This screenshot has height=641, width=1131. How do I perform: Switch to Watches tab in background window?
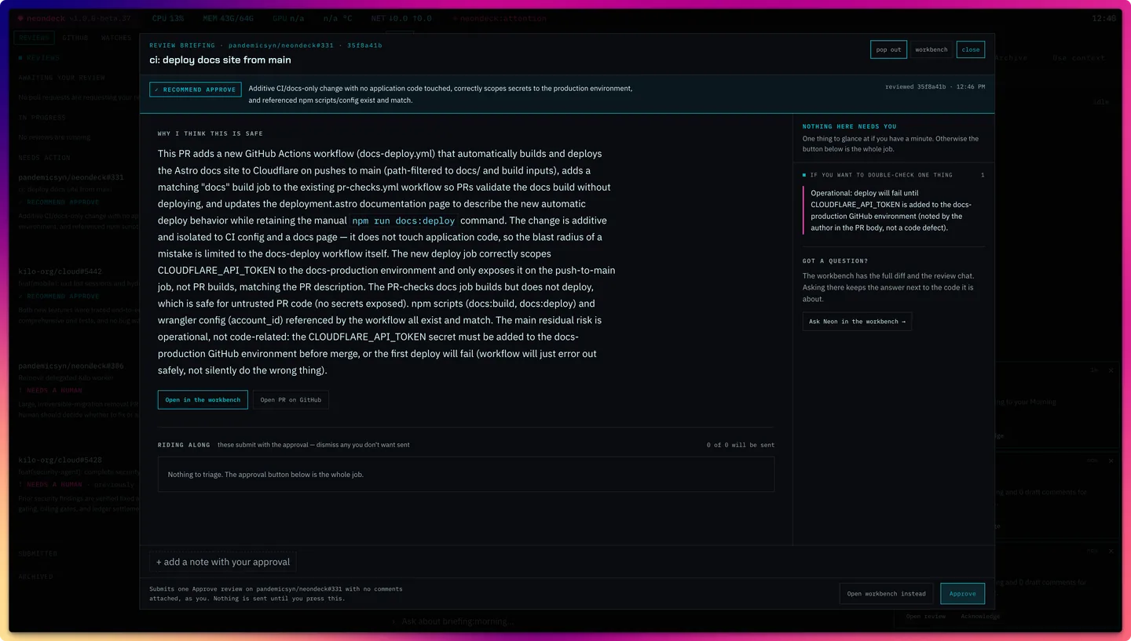(116, 38)
